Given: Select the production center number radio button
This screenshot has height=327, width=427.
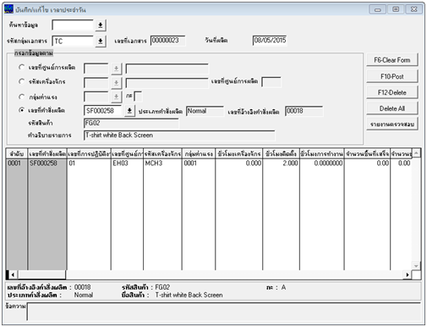Looking at the screenshot, I should pyautogui.click(x=21, y=67).
